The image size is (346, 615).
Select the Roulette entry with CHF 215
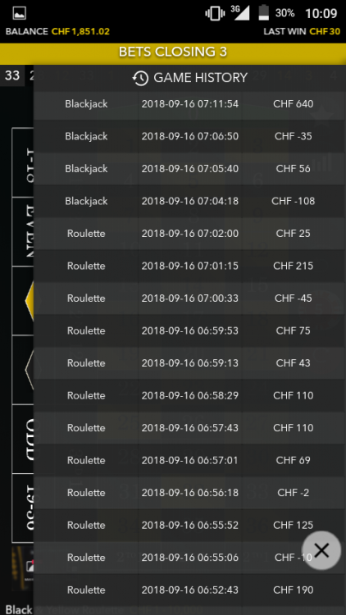(189, 266)
